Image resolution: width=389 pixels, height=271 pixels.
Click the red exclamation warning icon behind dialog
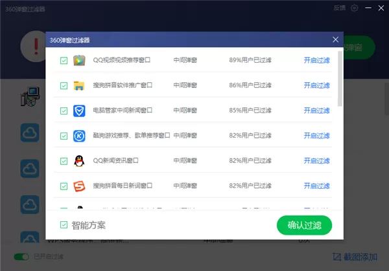click(36, 47)
